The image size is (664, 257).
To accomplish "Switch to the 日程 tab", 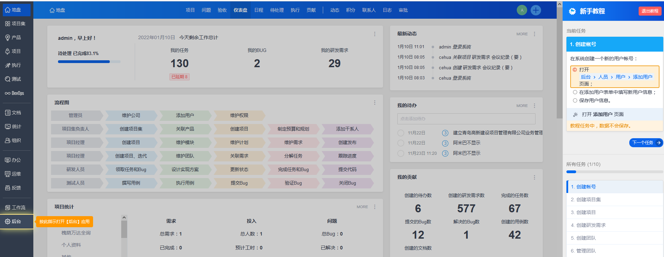I will (259, 10).
